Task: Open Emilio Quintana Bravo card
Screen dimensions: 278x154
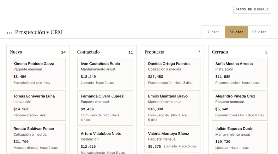Action: click(172, 108)
